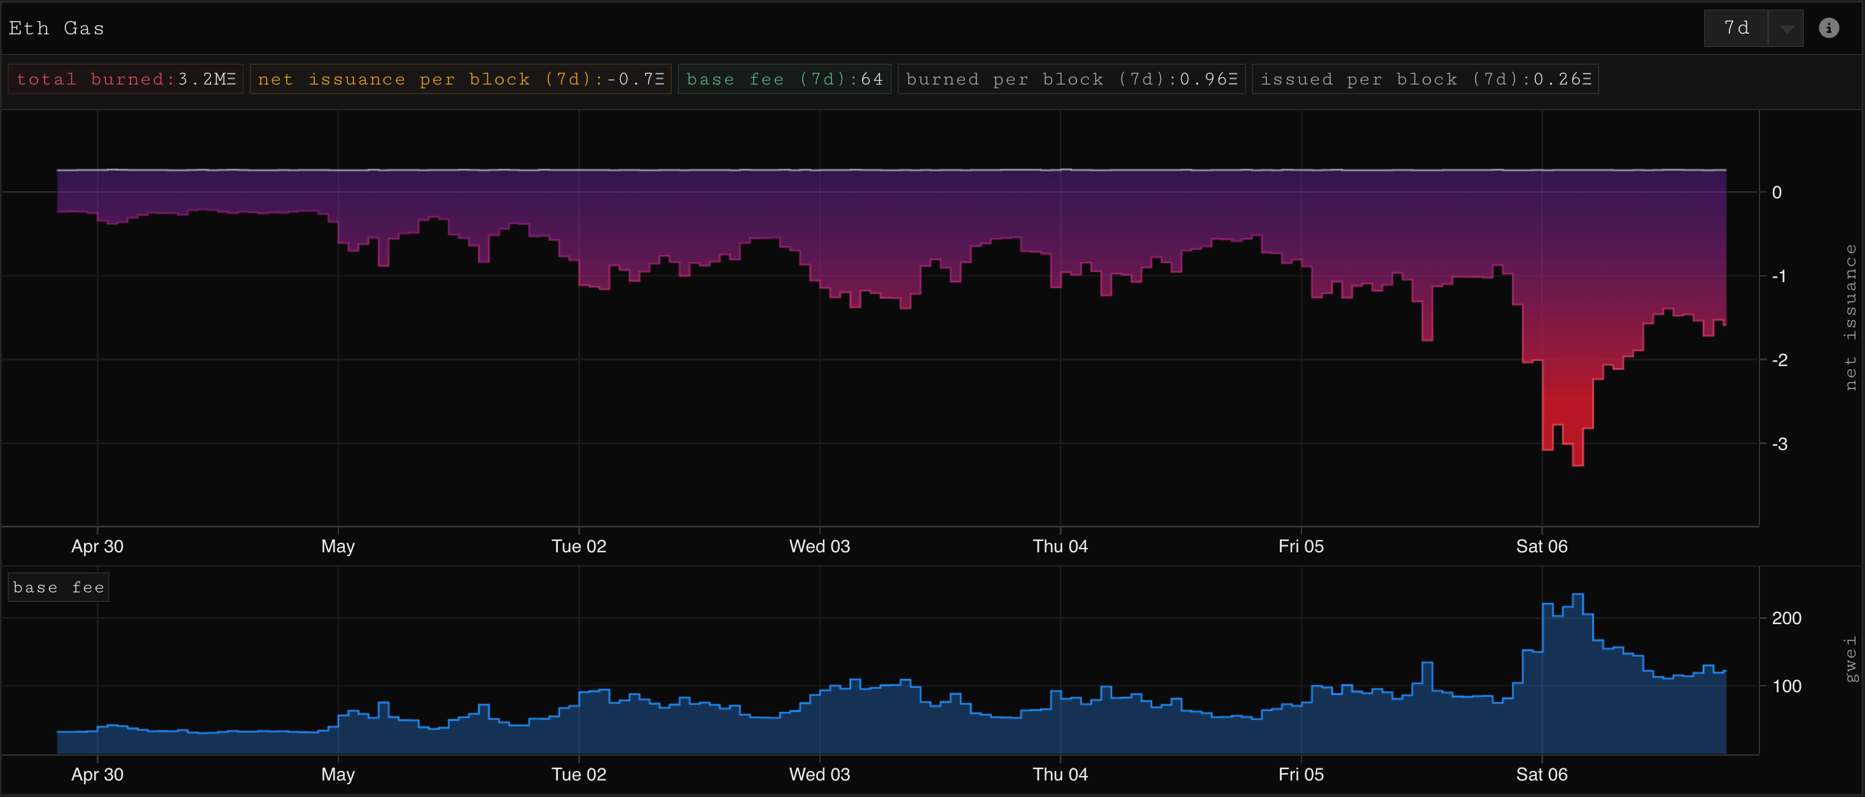Image resolution: width=1865 pixels, height=797 pixels.
Task: Click issued per block (7d) chip
Action: click(1425, 79)
